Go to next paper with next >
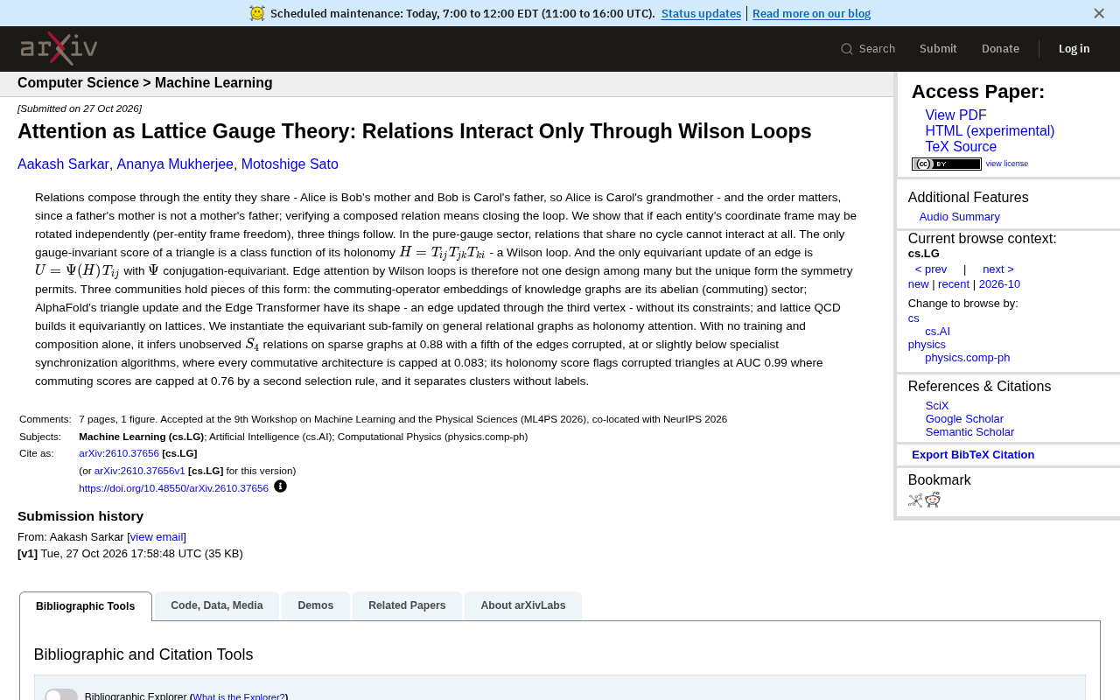The image size is (1120, 700). point(998,269)
